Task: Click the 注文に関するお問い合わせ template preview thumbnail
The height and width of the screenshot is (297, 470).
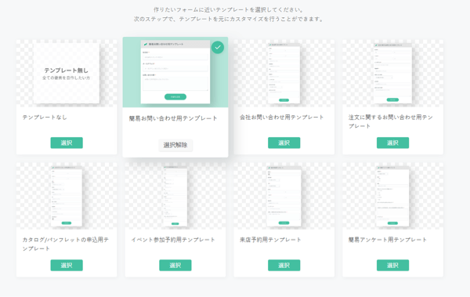Action: [x=392, y=74]
